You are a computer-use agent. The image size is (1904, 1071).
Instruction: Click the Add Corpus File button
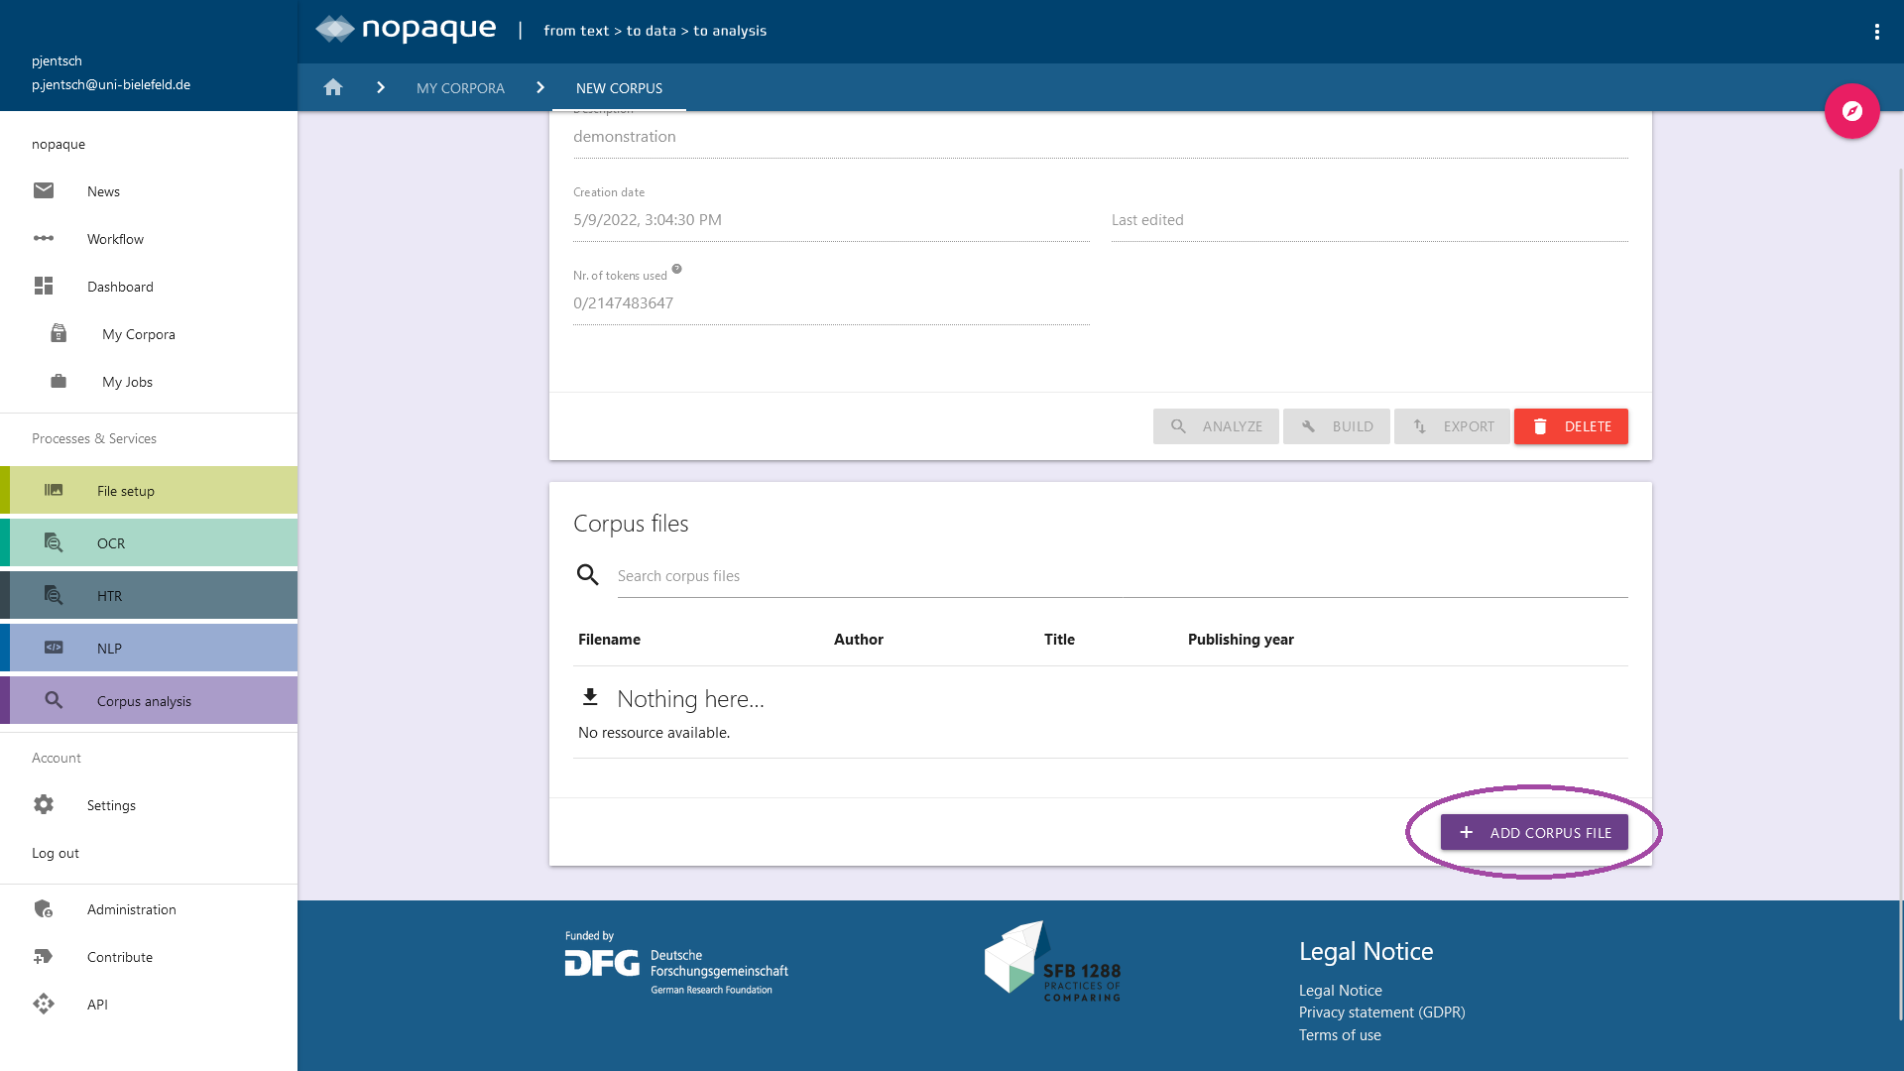(x=1533, y=833)
